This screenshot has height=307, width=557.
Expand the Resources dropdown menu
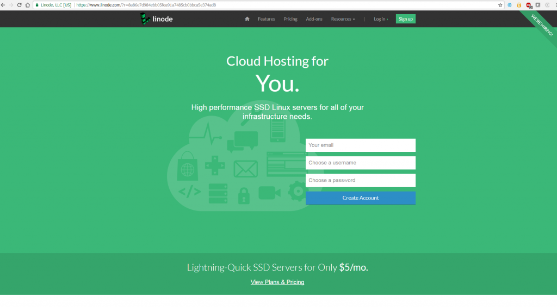coord(343,19)
